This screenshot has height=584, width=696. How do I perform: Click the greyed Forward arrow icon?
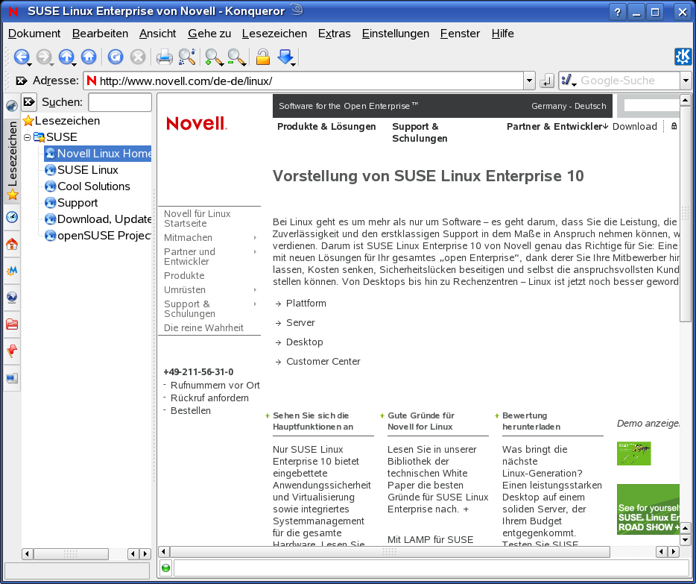(43, 57)
